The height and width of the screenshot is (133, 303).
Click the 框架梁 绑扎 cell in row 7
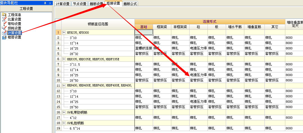pyautogui.click(x=162, y=64)
